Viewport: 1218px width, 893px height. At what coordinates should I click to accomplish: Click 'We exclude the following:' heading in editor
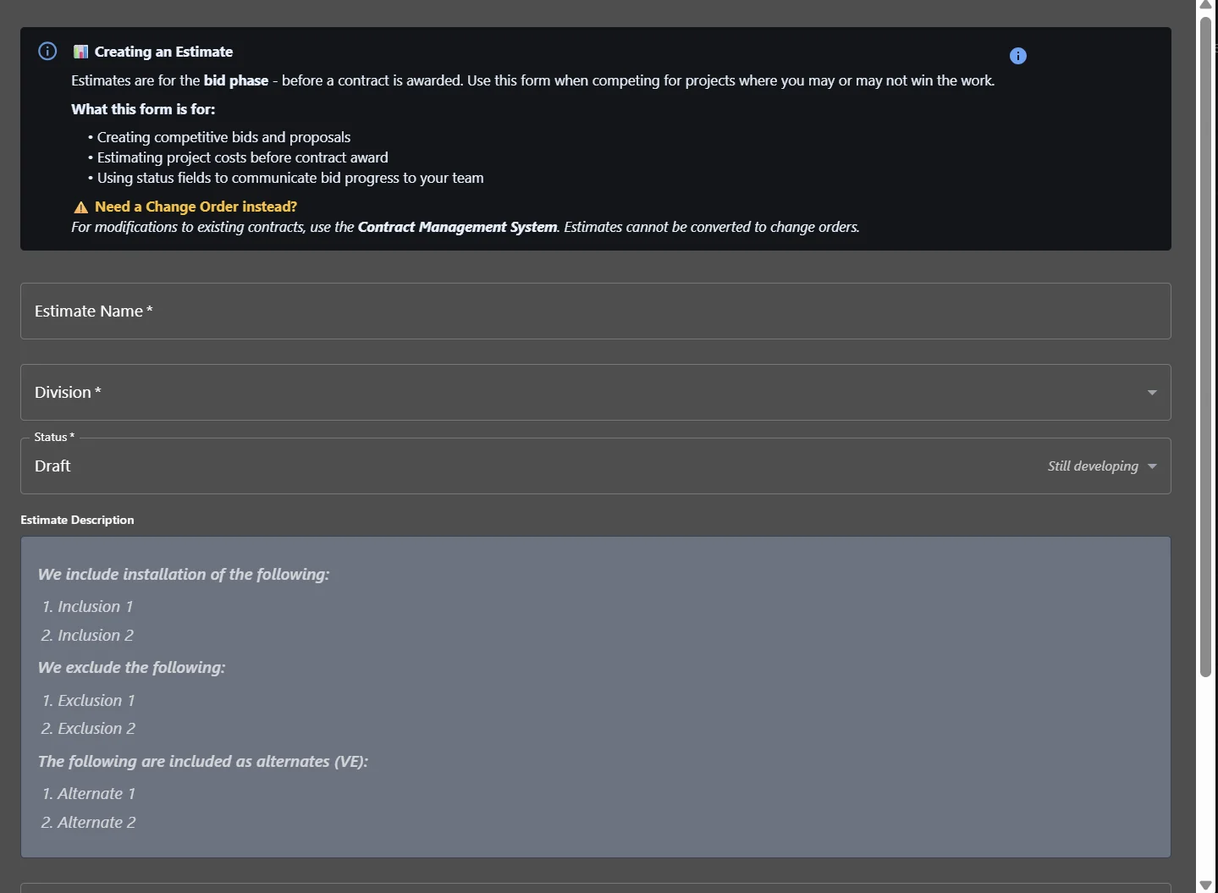click(x=131, y=668)
